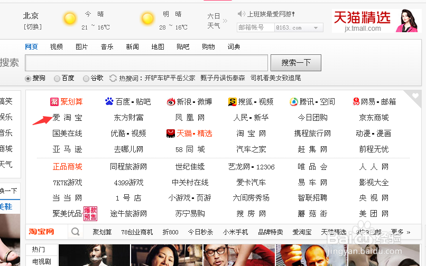Screen dimensions: 426x266
Task: Click the 聚划算 red icon
Action: 54,102
